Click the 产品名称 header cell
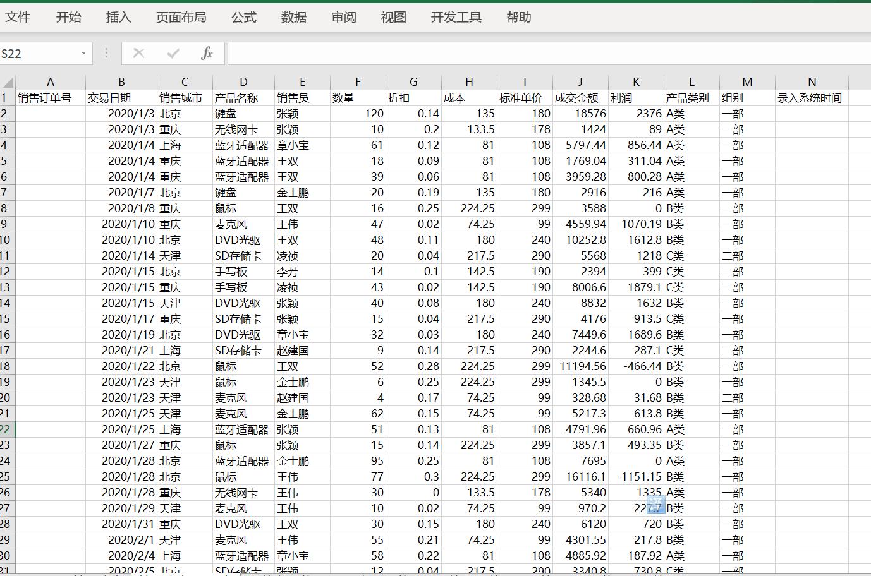Viewport: 871px width, 576px height. tap(243, 98)
